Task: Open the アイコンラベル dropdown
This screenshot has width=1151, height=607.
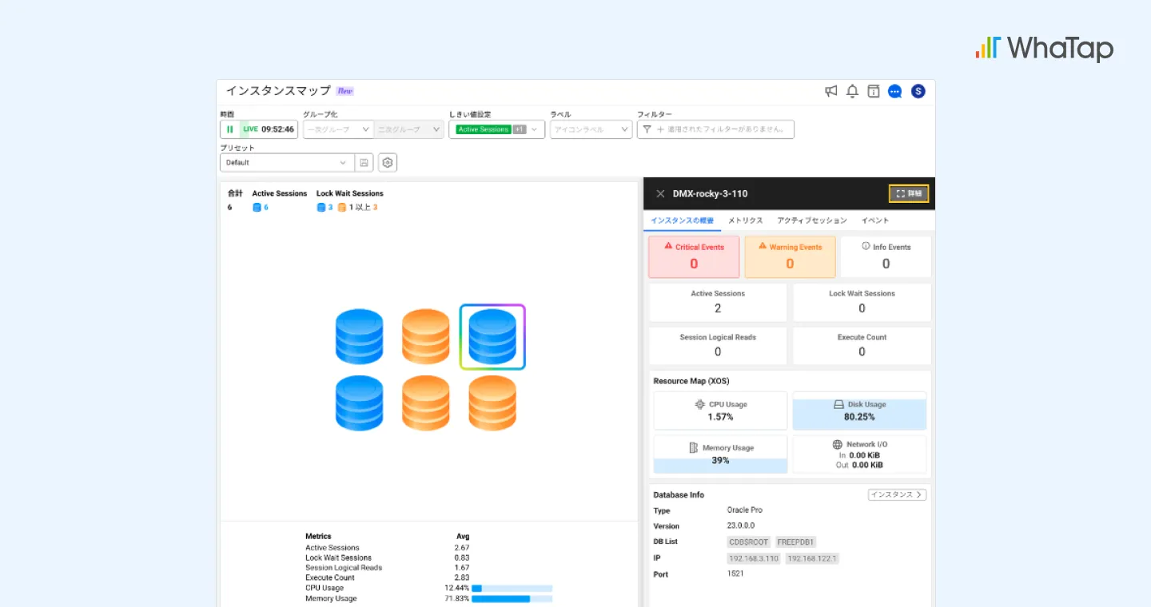Action: [591, 129]
